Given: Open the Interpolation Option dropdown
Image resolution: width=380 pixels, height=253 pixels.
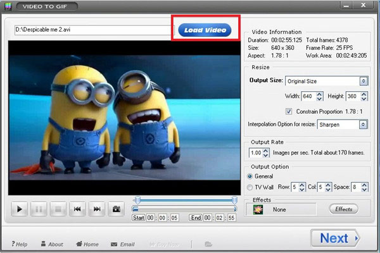Looking at the screenshot, I should pos(364,125).
